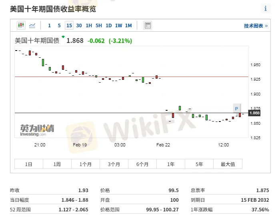Select the 1 minute interval
The image size is (276, 217).
(49, 26)
